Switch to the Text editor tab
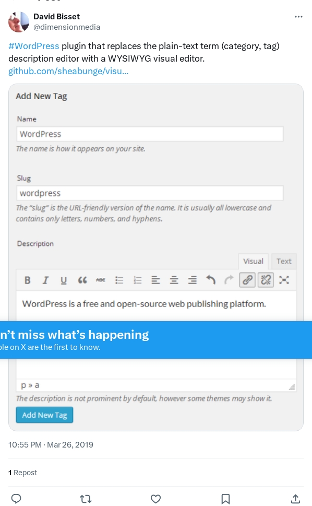The height and width of the screenshot is (506, 312). point(284,262)
